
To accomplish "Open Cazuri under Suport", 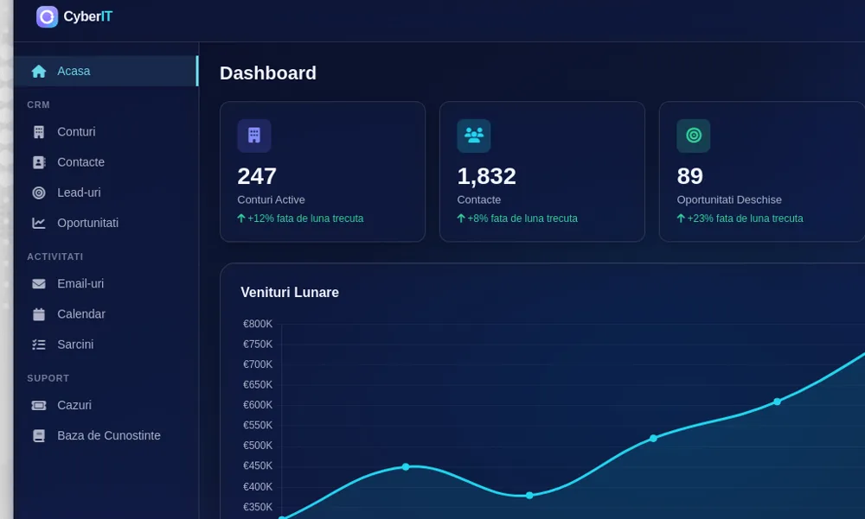I will click(106, 406).
